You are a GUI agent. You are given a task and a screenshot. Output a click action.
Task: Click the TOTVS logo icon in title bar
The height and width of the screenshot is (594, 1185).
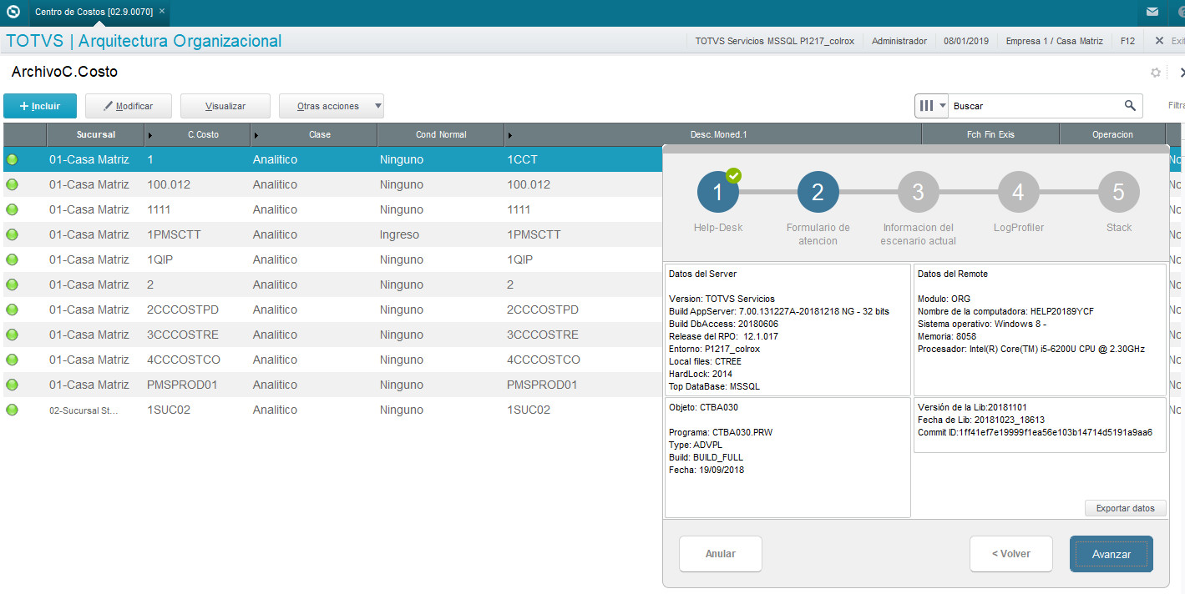pos(13,12)
